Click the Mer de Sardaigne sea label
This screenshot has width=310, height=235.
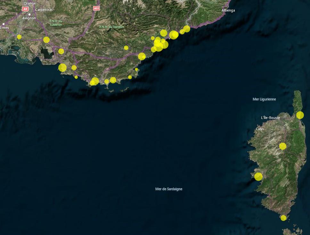coord(168,189)
